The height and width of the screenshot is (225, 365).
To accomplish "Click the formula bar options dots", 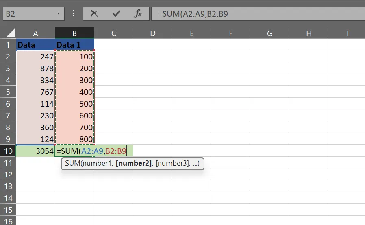I will pyautogui.click(x=73, y=13).
